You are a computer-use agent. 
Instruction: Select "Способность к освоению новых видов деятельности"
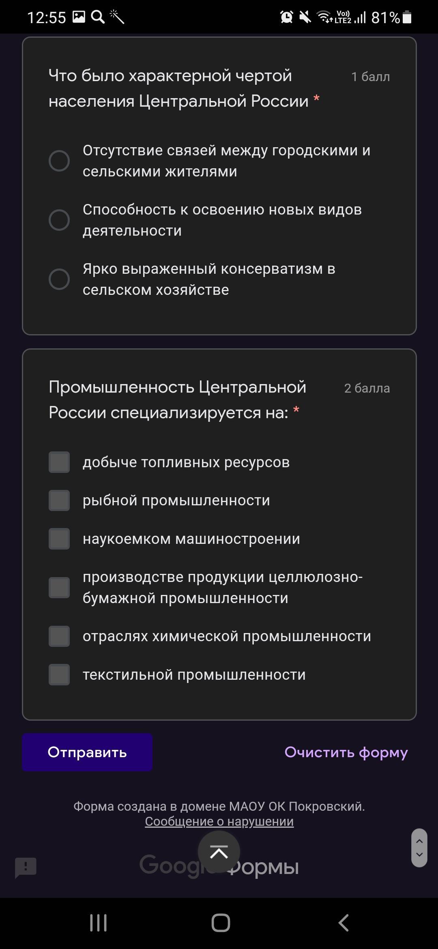coord(59,220)
